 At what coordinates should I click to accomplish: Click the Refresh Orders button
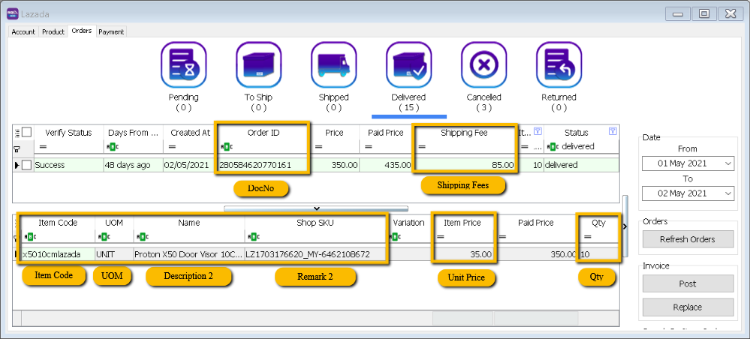(687, 239)
